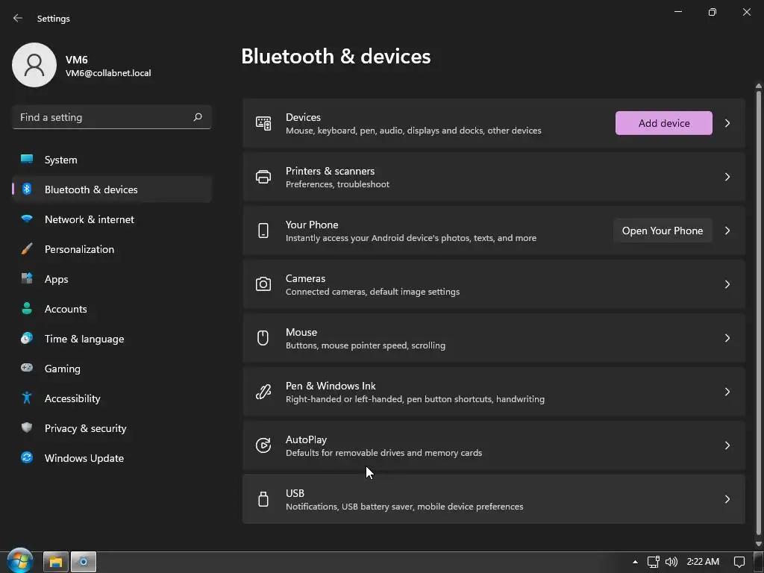Click the Show desktop strip

(759, 562)
